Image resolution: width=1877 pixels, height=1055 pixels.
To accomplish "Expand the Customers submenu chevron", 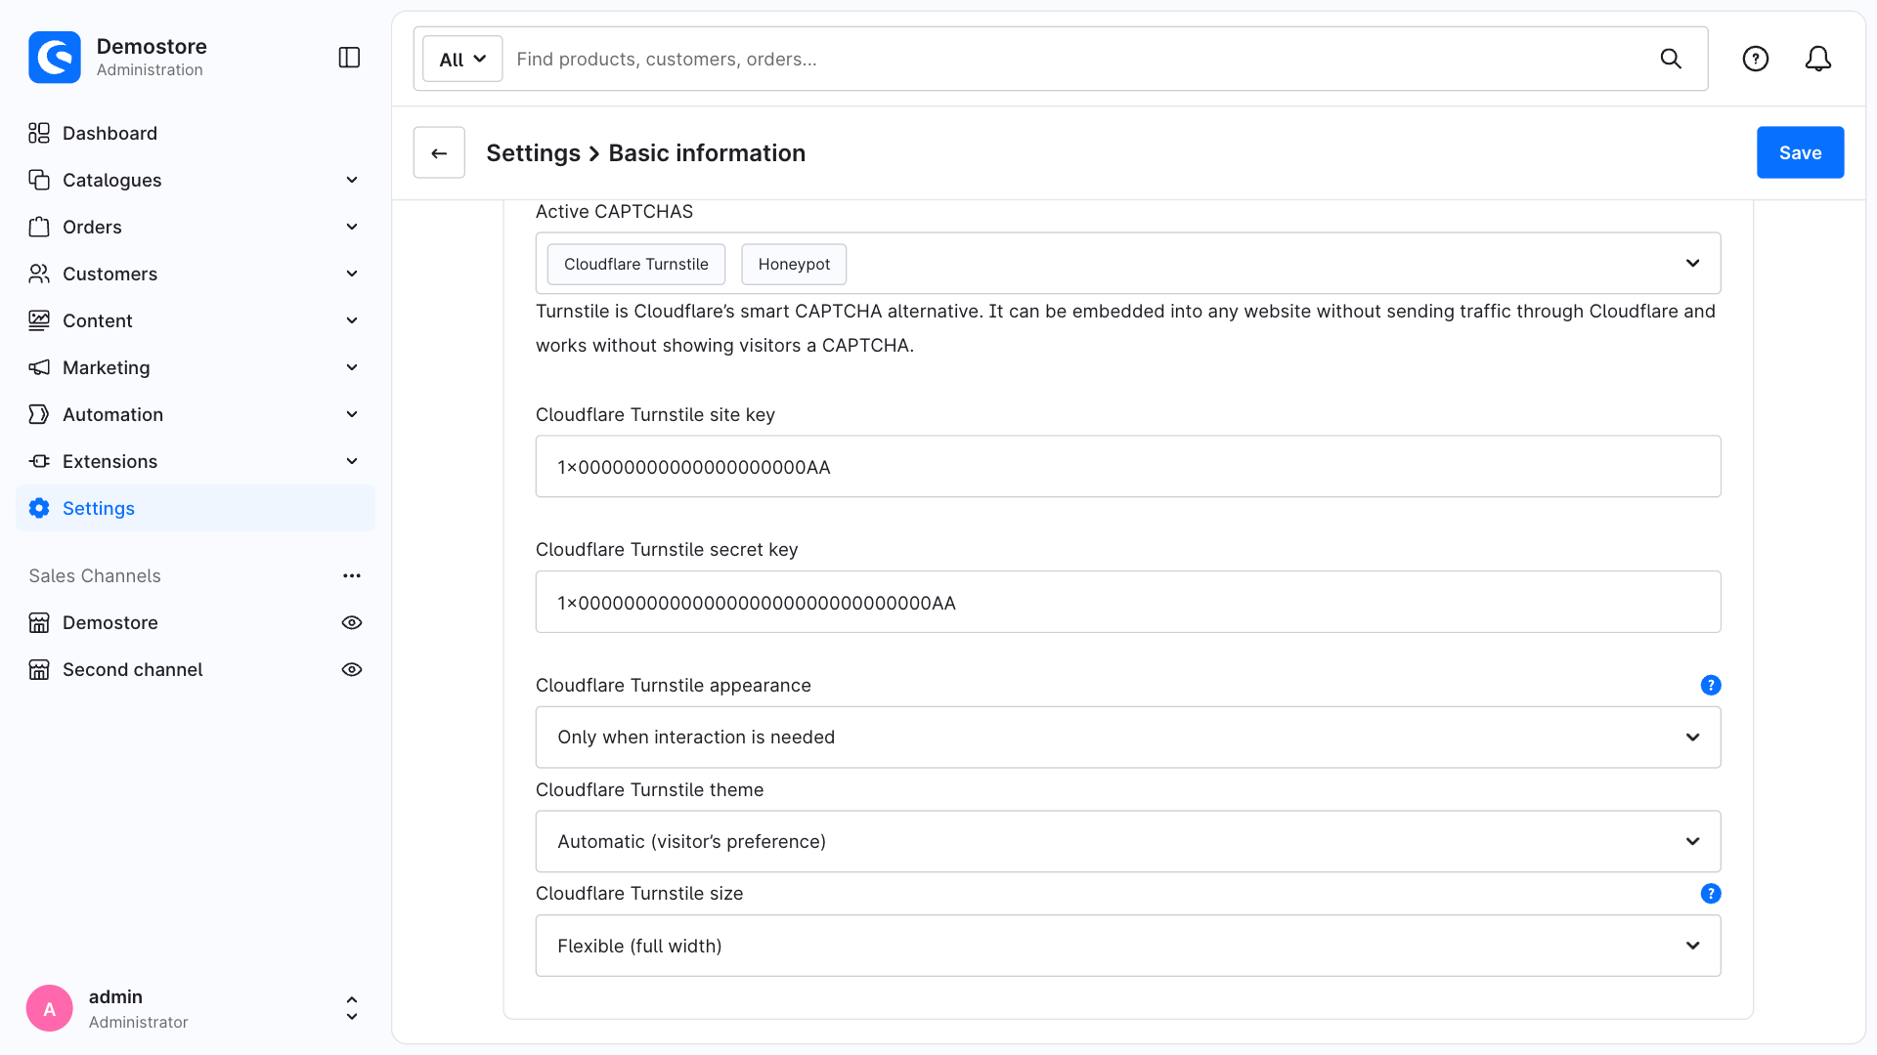I will [x=352, y=274].
